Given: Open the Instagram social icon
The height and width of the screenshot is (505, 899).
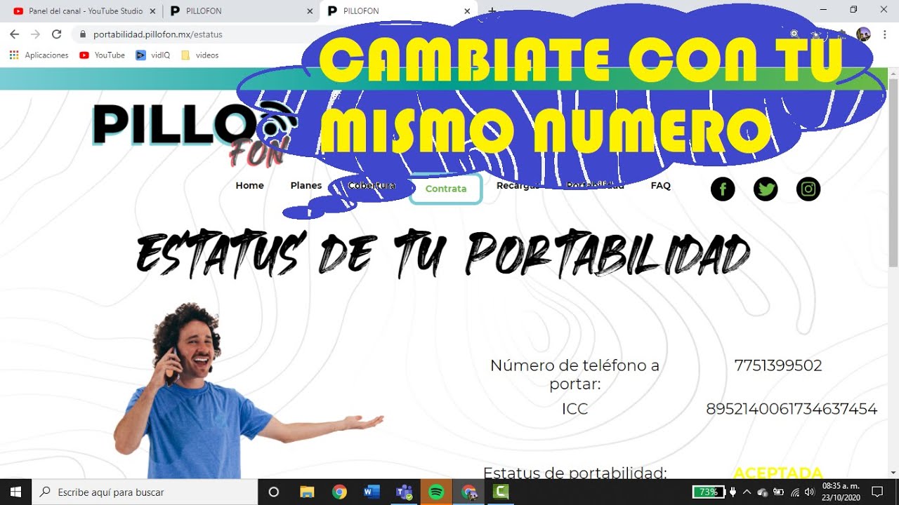Looking at the screenshot, I should click(x=808, y=189).
